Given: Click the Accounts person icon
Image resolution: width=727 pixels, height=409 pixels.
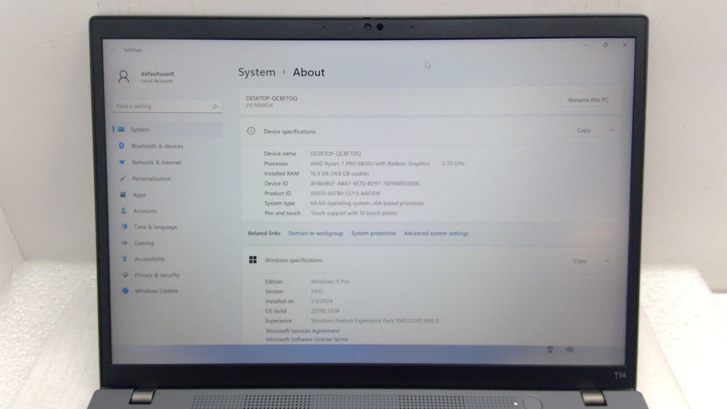Looking at the screenshot, I should click(124, 211).
